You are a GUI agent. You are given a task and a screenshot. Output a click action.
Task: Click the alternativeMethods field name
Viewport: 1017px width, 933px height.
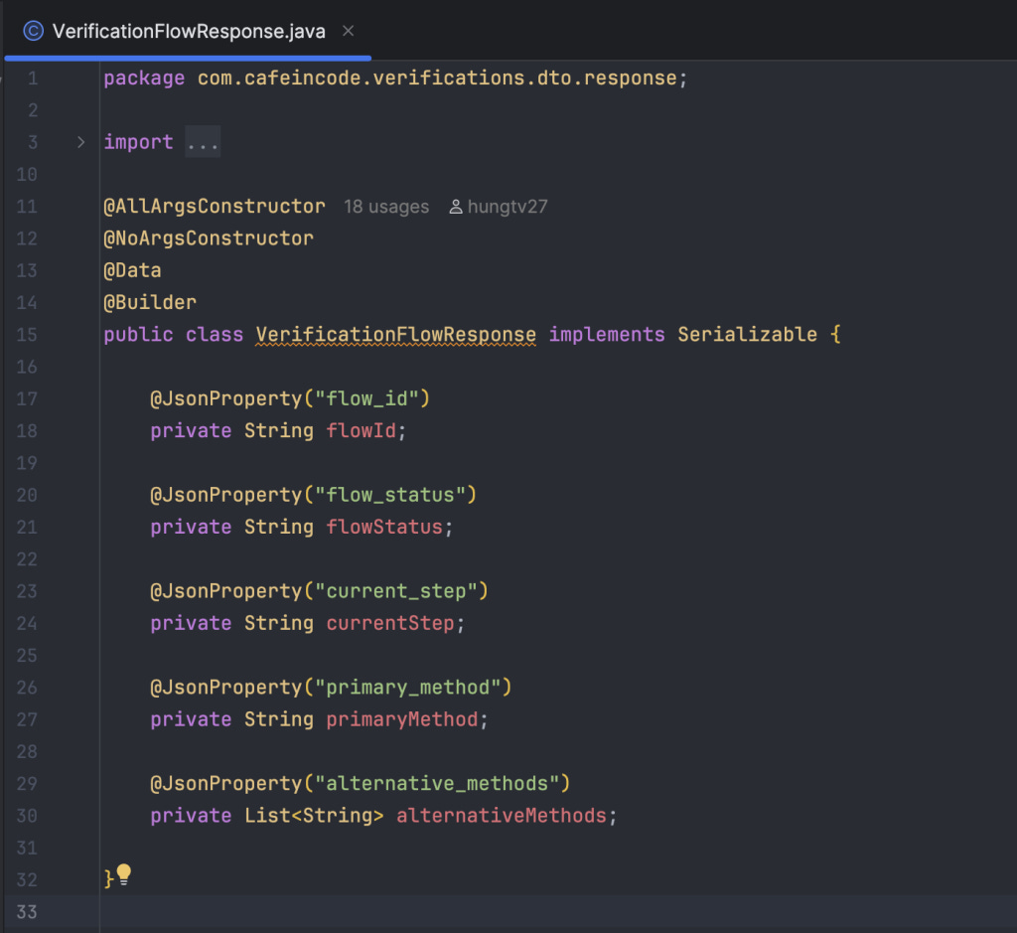[x=501, y=816]
